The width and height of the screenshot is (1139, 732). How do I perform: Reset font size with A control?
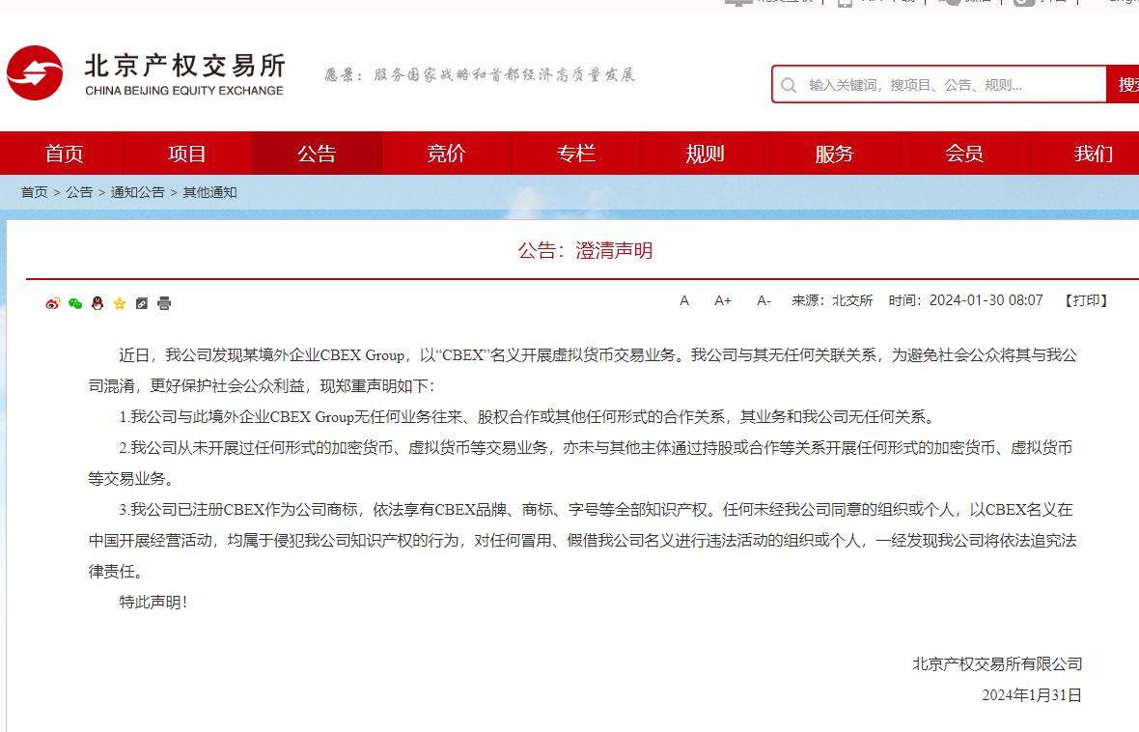tap(683, 301)
